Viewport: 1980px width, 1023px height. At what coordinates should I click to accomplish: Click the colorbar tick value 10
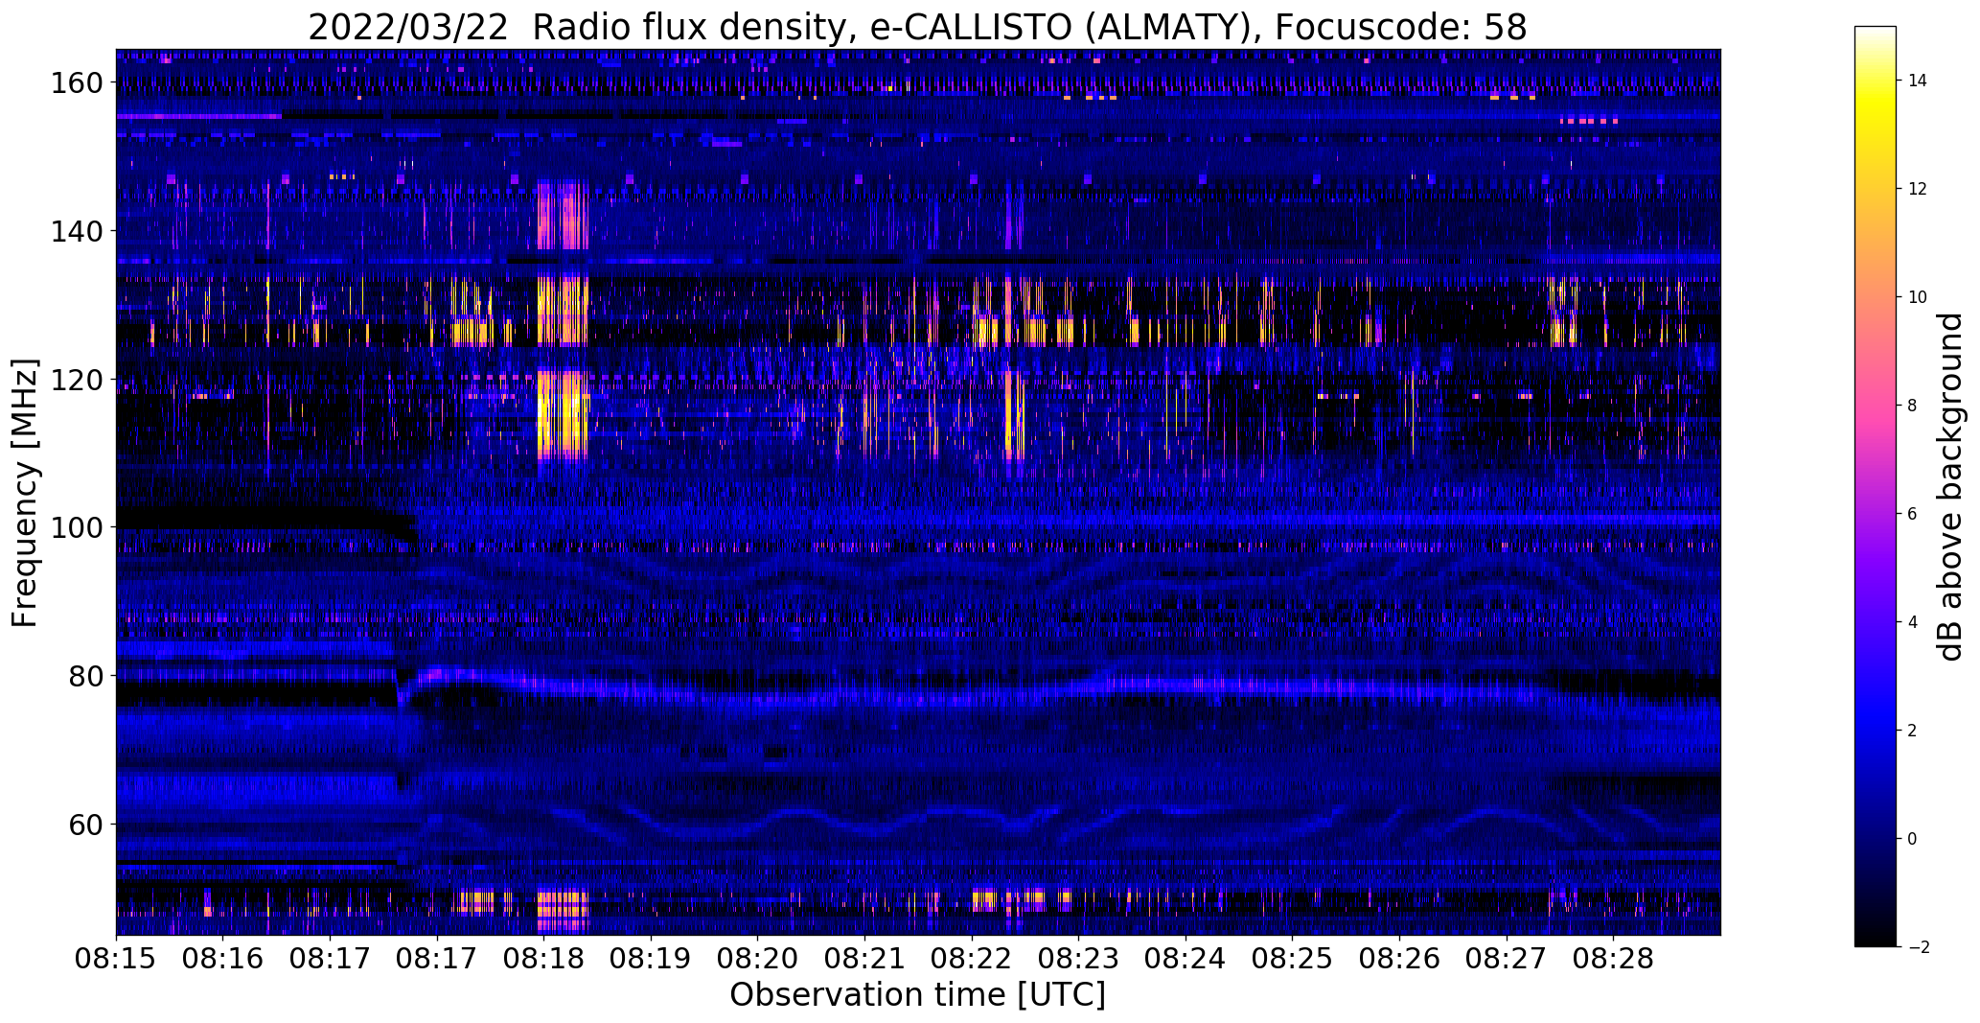coord(1918,297)
